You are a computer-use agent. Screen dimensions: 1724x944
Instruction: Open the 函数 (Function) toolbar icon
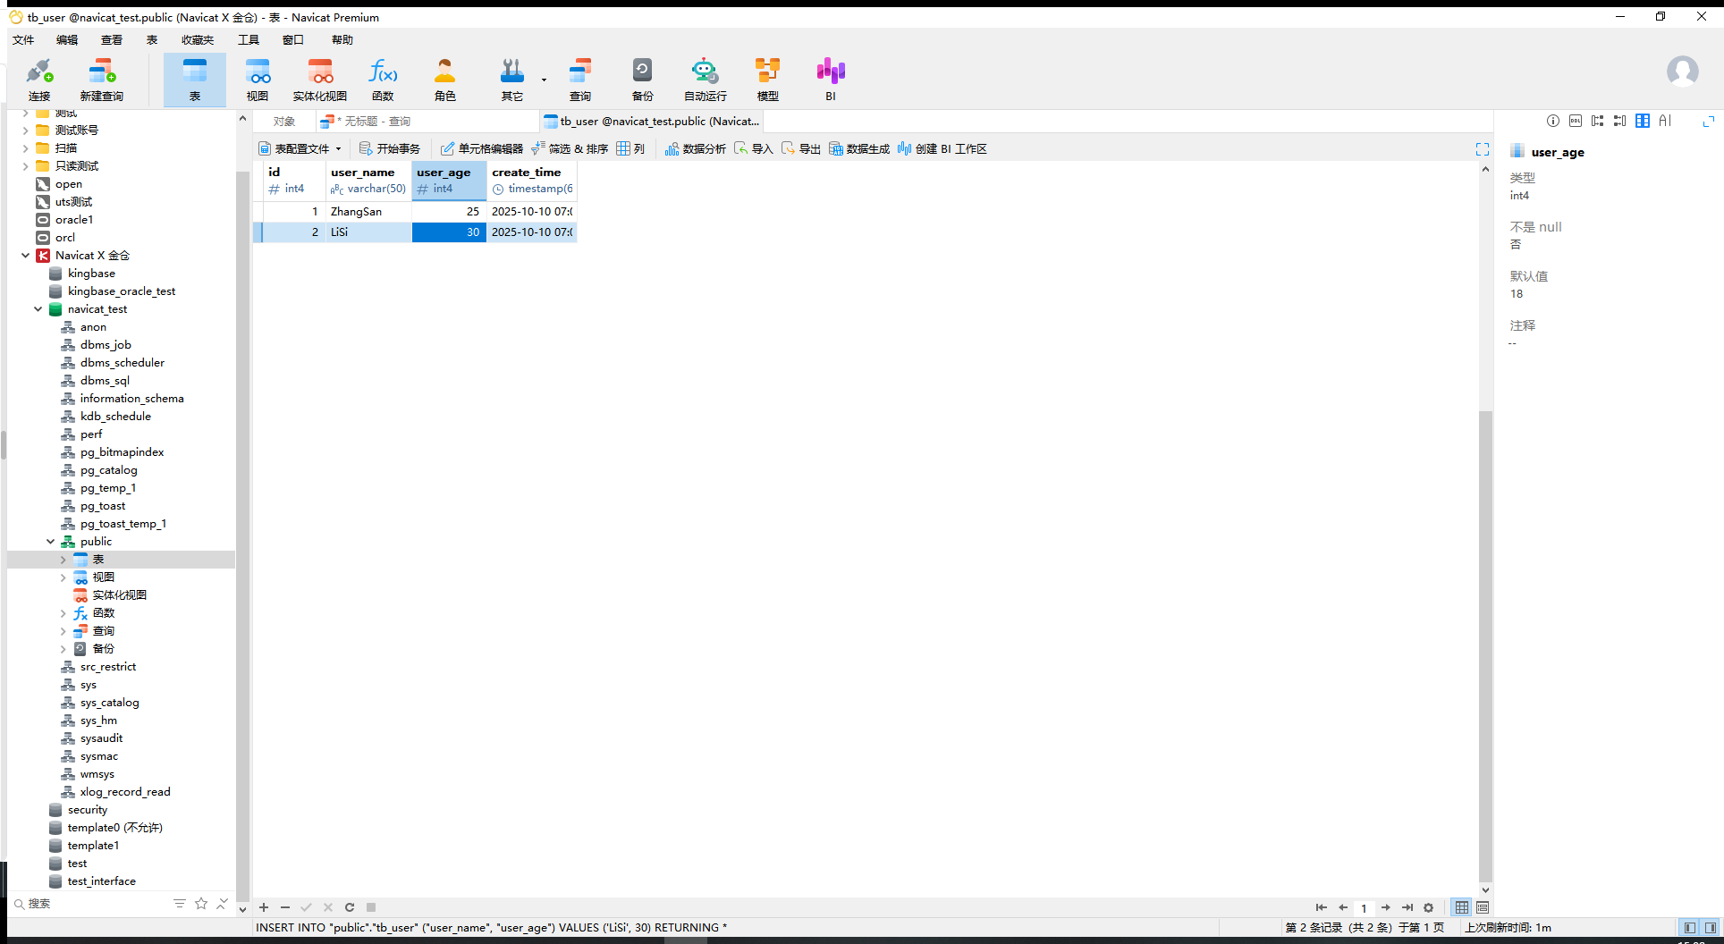383,80
